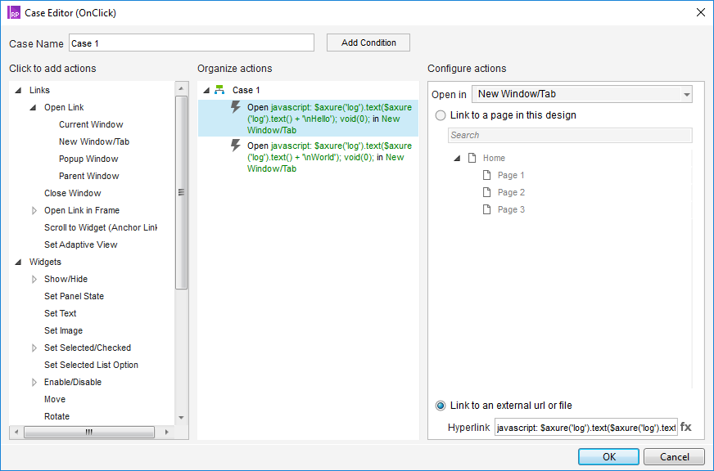Click the Page 1 document icon

pos(486,175)
